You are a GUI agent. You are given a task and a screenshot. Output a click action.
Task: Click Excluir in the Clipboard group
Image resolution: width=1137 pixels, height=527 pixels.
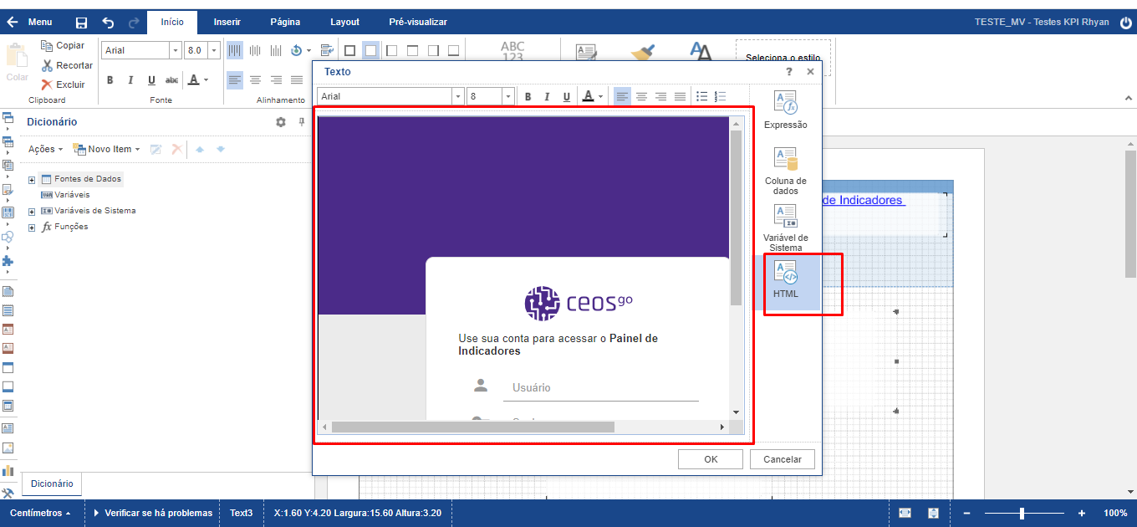tap(63, 84)
